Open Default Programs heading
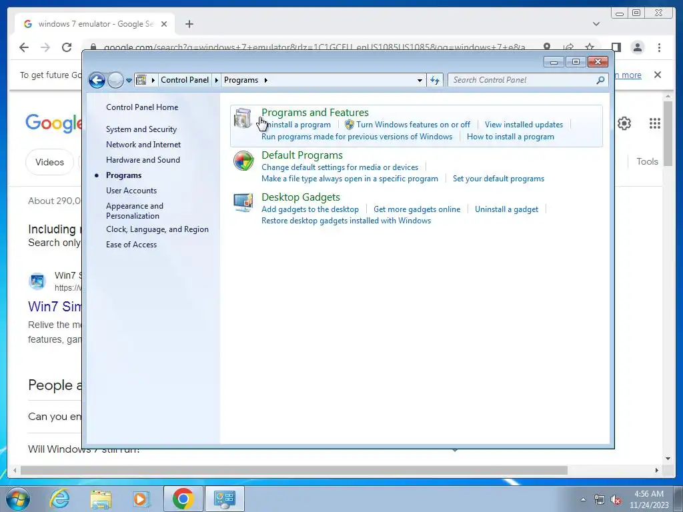 302,155
